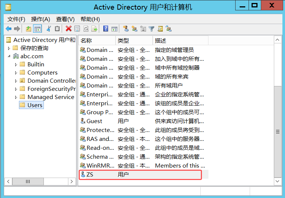The width and height of the screenshot is (285, 198).
Task: Click the blue question mark Help icon
Action: pyautogui.click(x=106, y=29)
